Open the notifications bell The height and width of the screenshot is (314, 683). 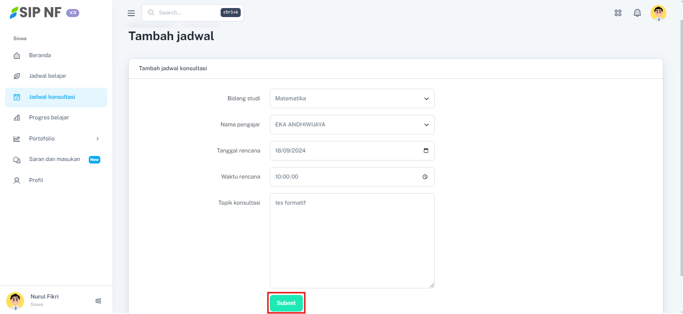tap(637, 13)
